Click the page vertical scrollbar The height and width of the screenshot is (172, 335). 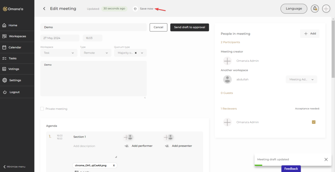click(333, 49)
